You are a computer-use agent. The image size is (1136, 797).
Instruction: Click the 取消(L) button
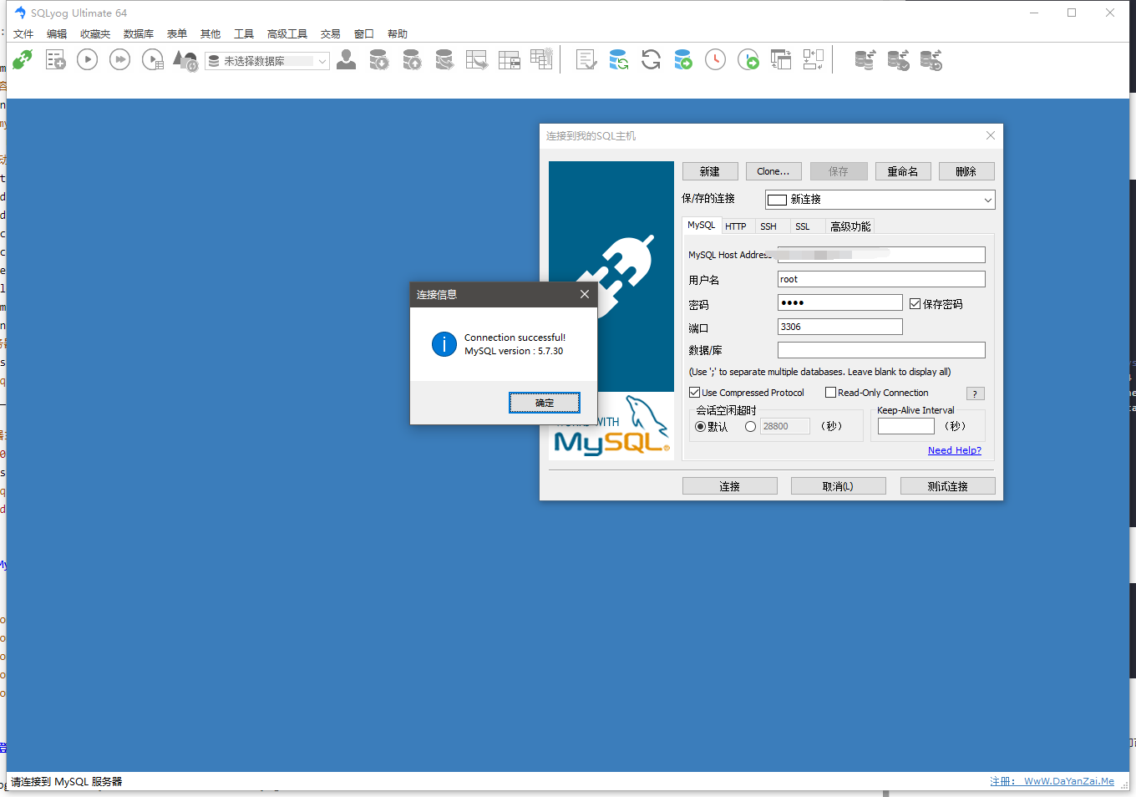point(839,486)
